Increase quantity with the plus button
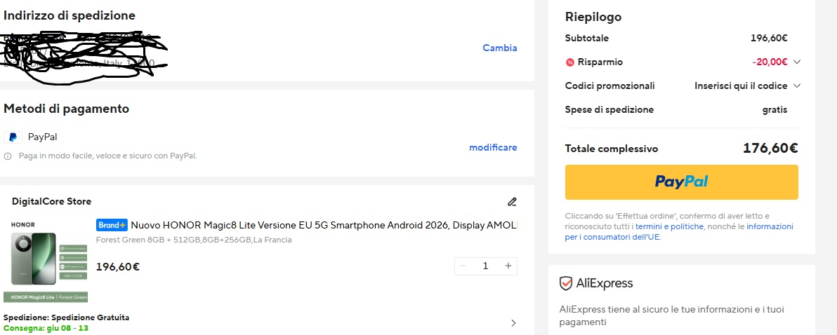 [508, 266]
